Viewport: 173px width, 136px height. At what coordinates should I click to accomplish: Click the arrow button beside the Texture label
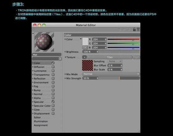(84, 57)
